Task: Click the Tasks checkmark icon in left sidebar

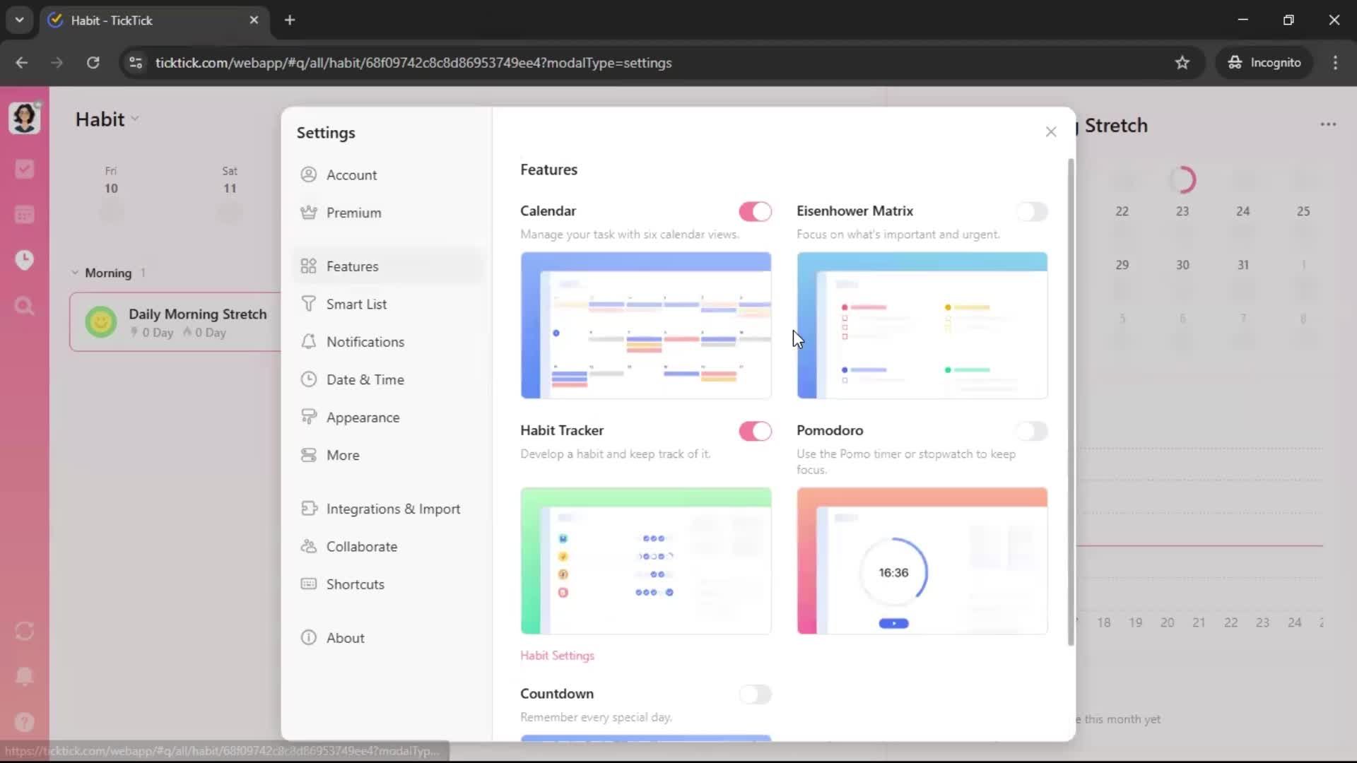Action: pyautogui.click(x=25, y=169)
